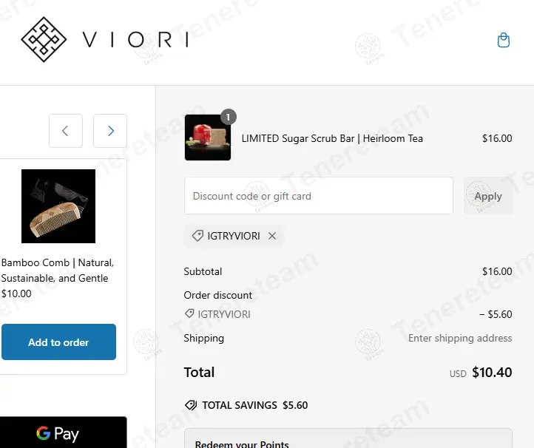Click the VIORI brand name text

(x=135, y=40)
